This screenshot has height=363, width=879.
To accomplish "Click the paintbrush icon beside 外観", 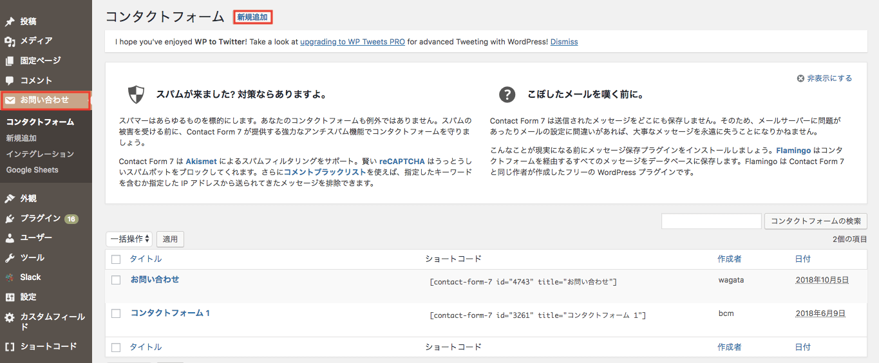I will pyautogui.click(x=10, y=199).
